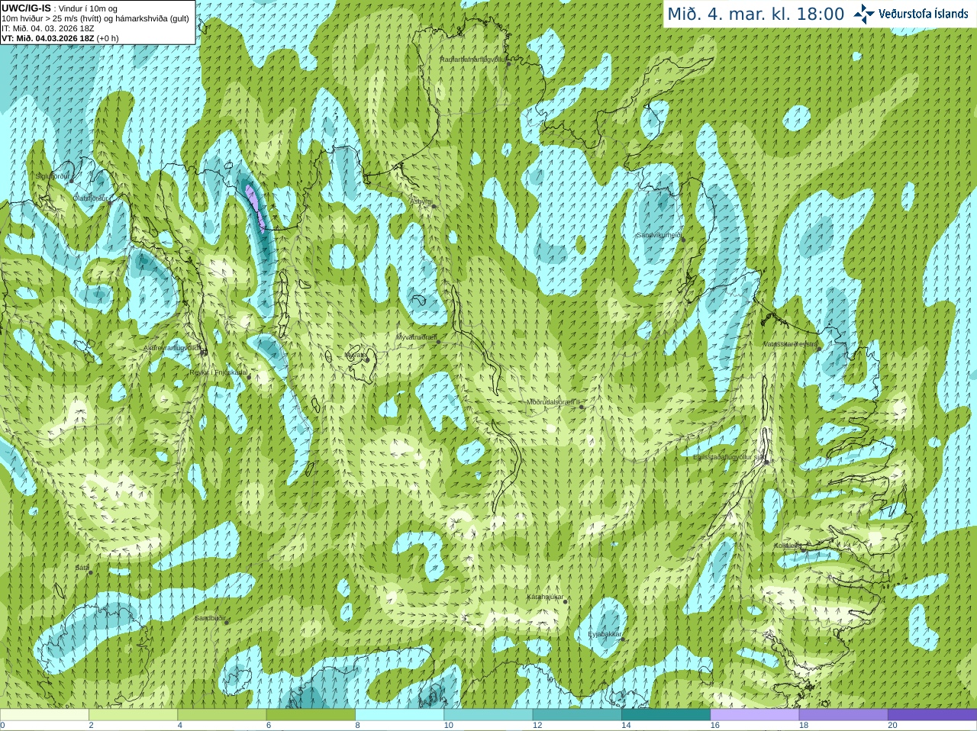Screen dimensions: 977x731
Task: Click the 10–12 m/s turquoise legend swatch
Action: click(x=488, y=715)
